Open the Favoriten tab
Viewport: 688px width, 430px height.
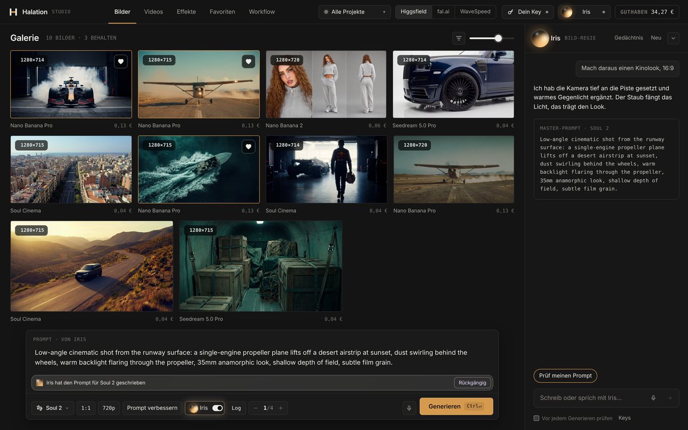click(222, 12)
